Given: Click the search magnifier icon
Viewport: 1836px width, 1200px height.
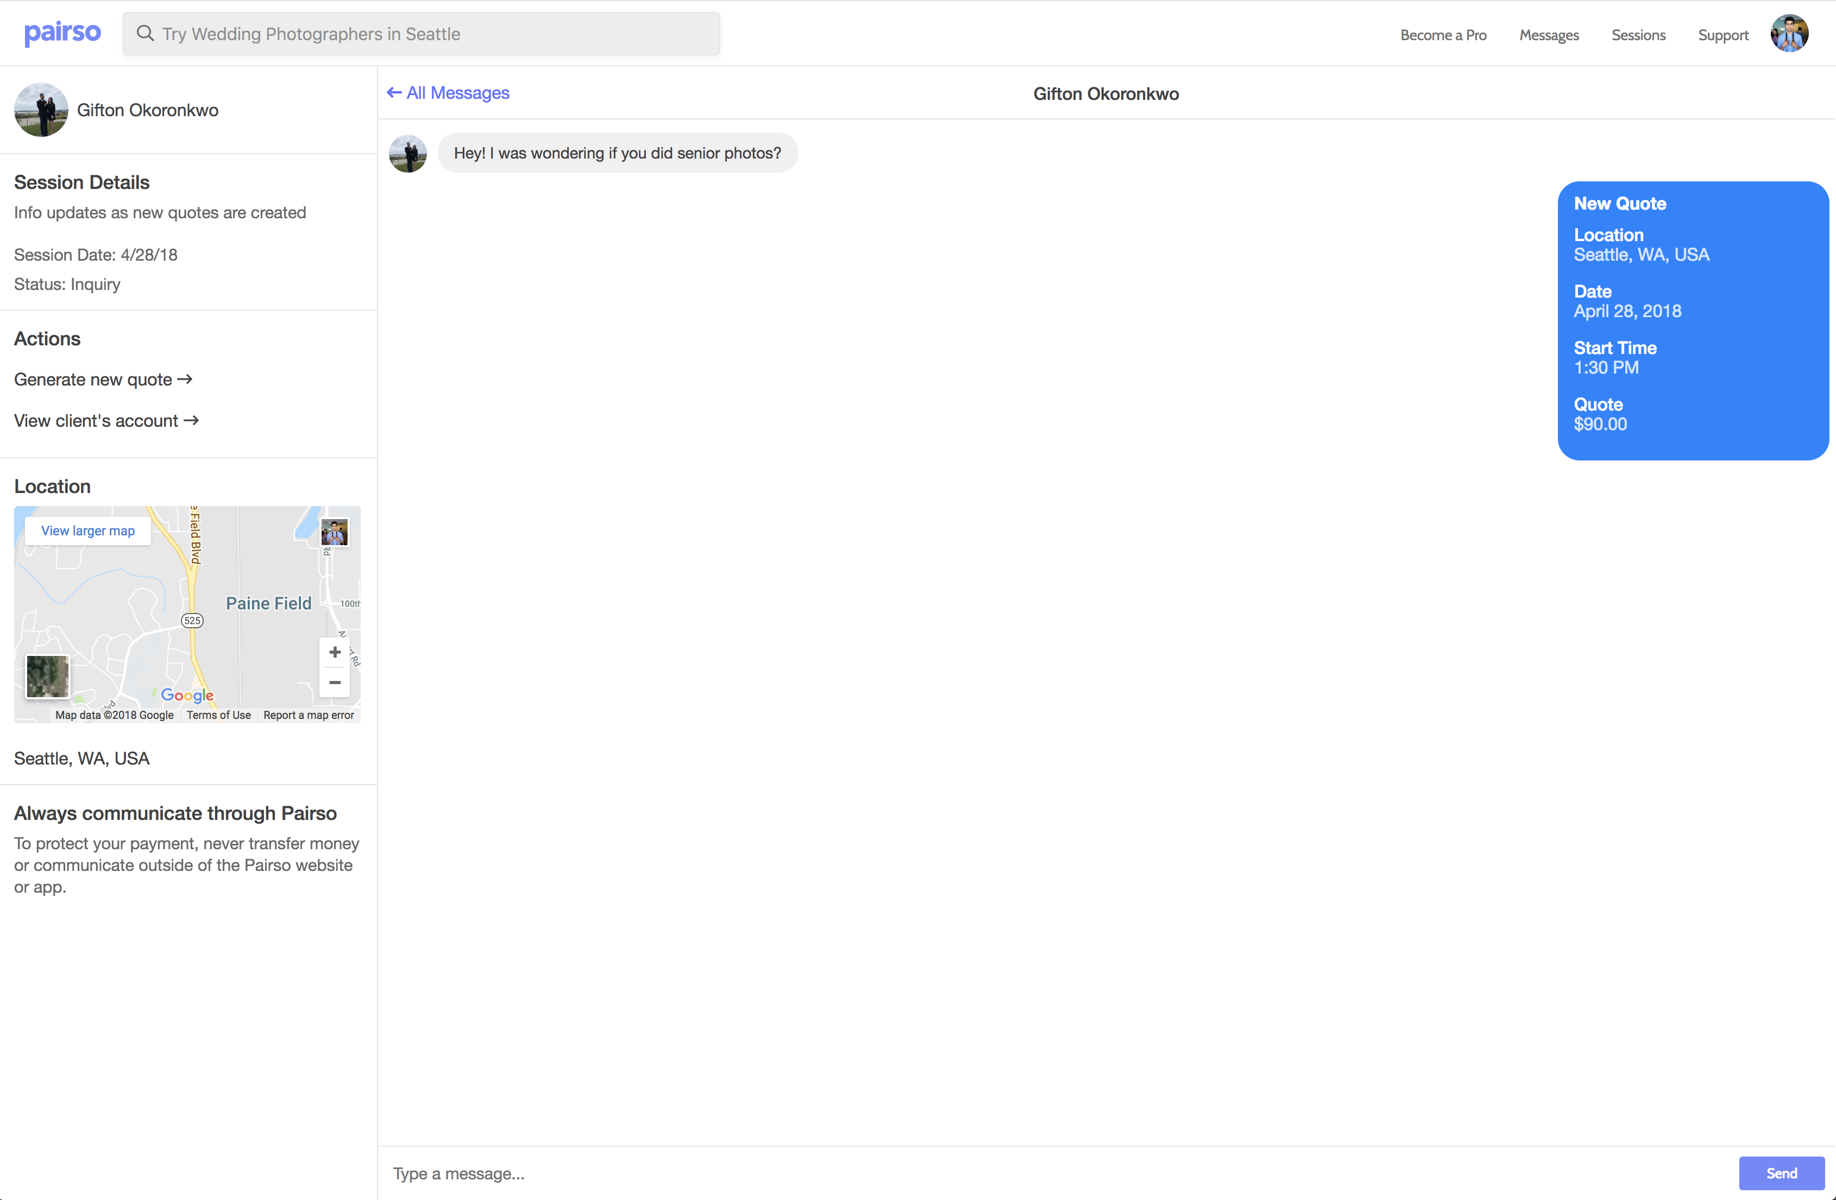Looking at the screenshot, I should point(145,33).
